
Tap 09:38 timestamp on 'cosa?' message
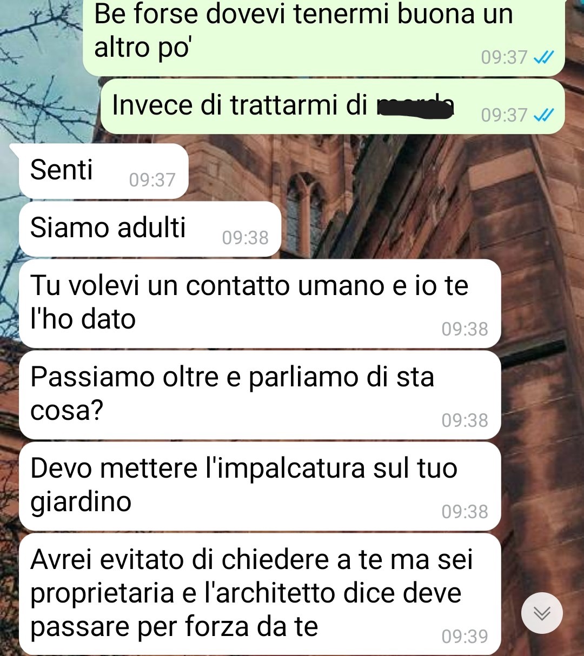[464, 420]
